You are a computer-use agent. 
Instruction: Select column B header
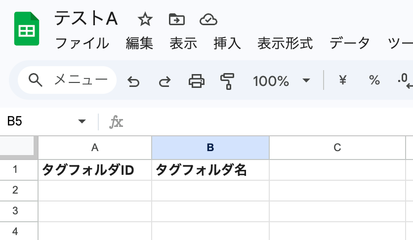tap(210, 147)
